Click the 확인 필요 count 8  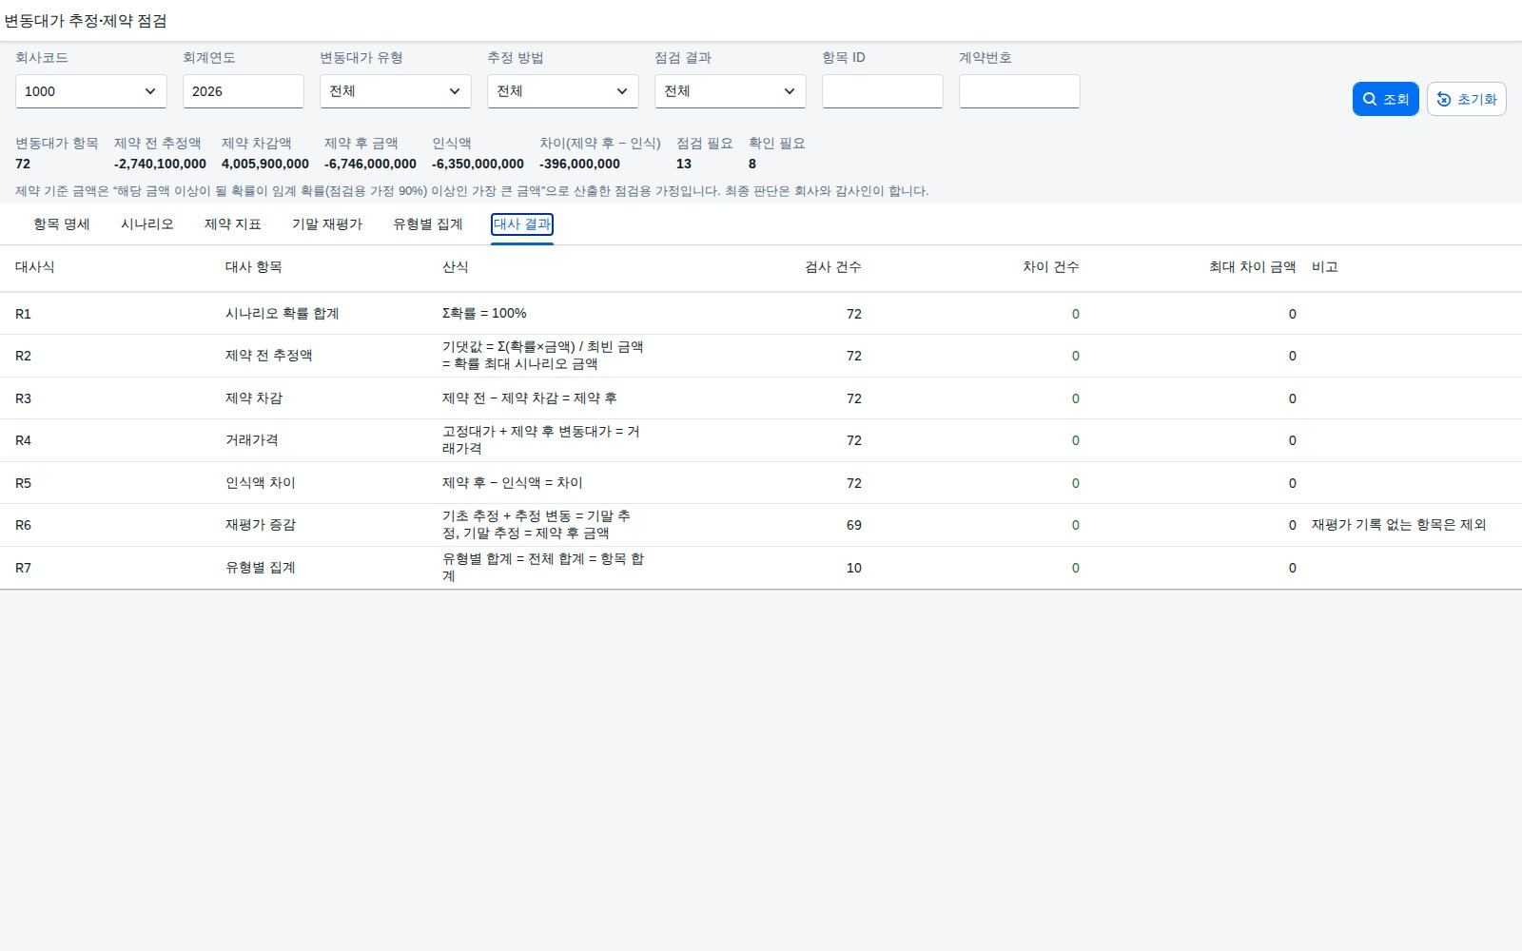[x=752, y=164]
